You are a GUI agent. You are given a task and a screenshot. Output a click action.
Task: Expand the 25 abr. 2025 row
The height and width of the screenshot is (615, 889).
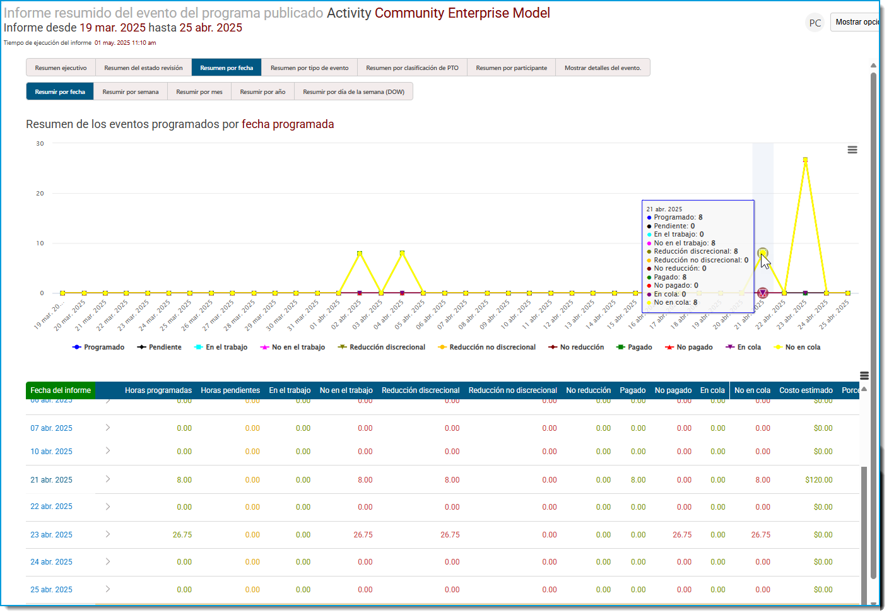(x=108, y=589)
